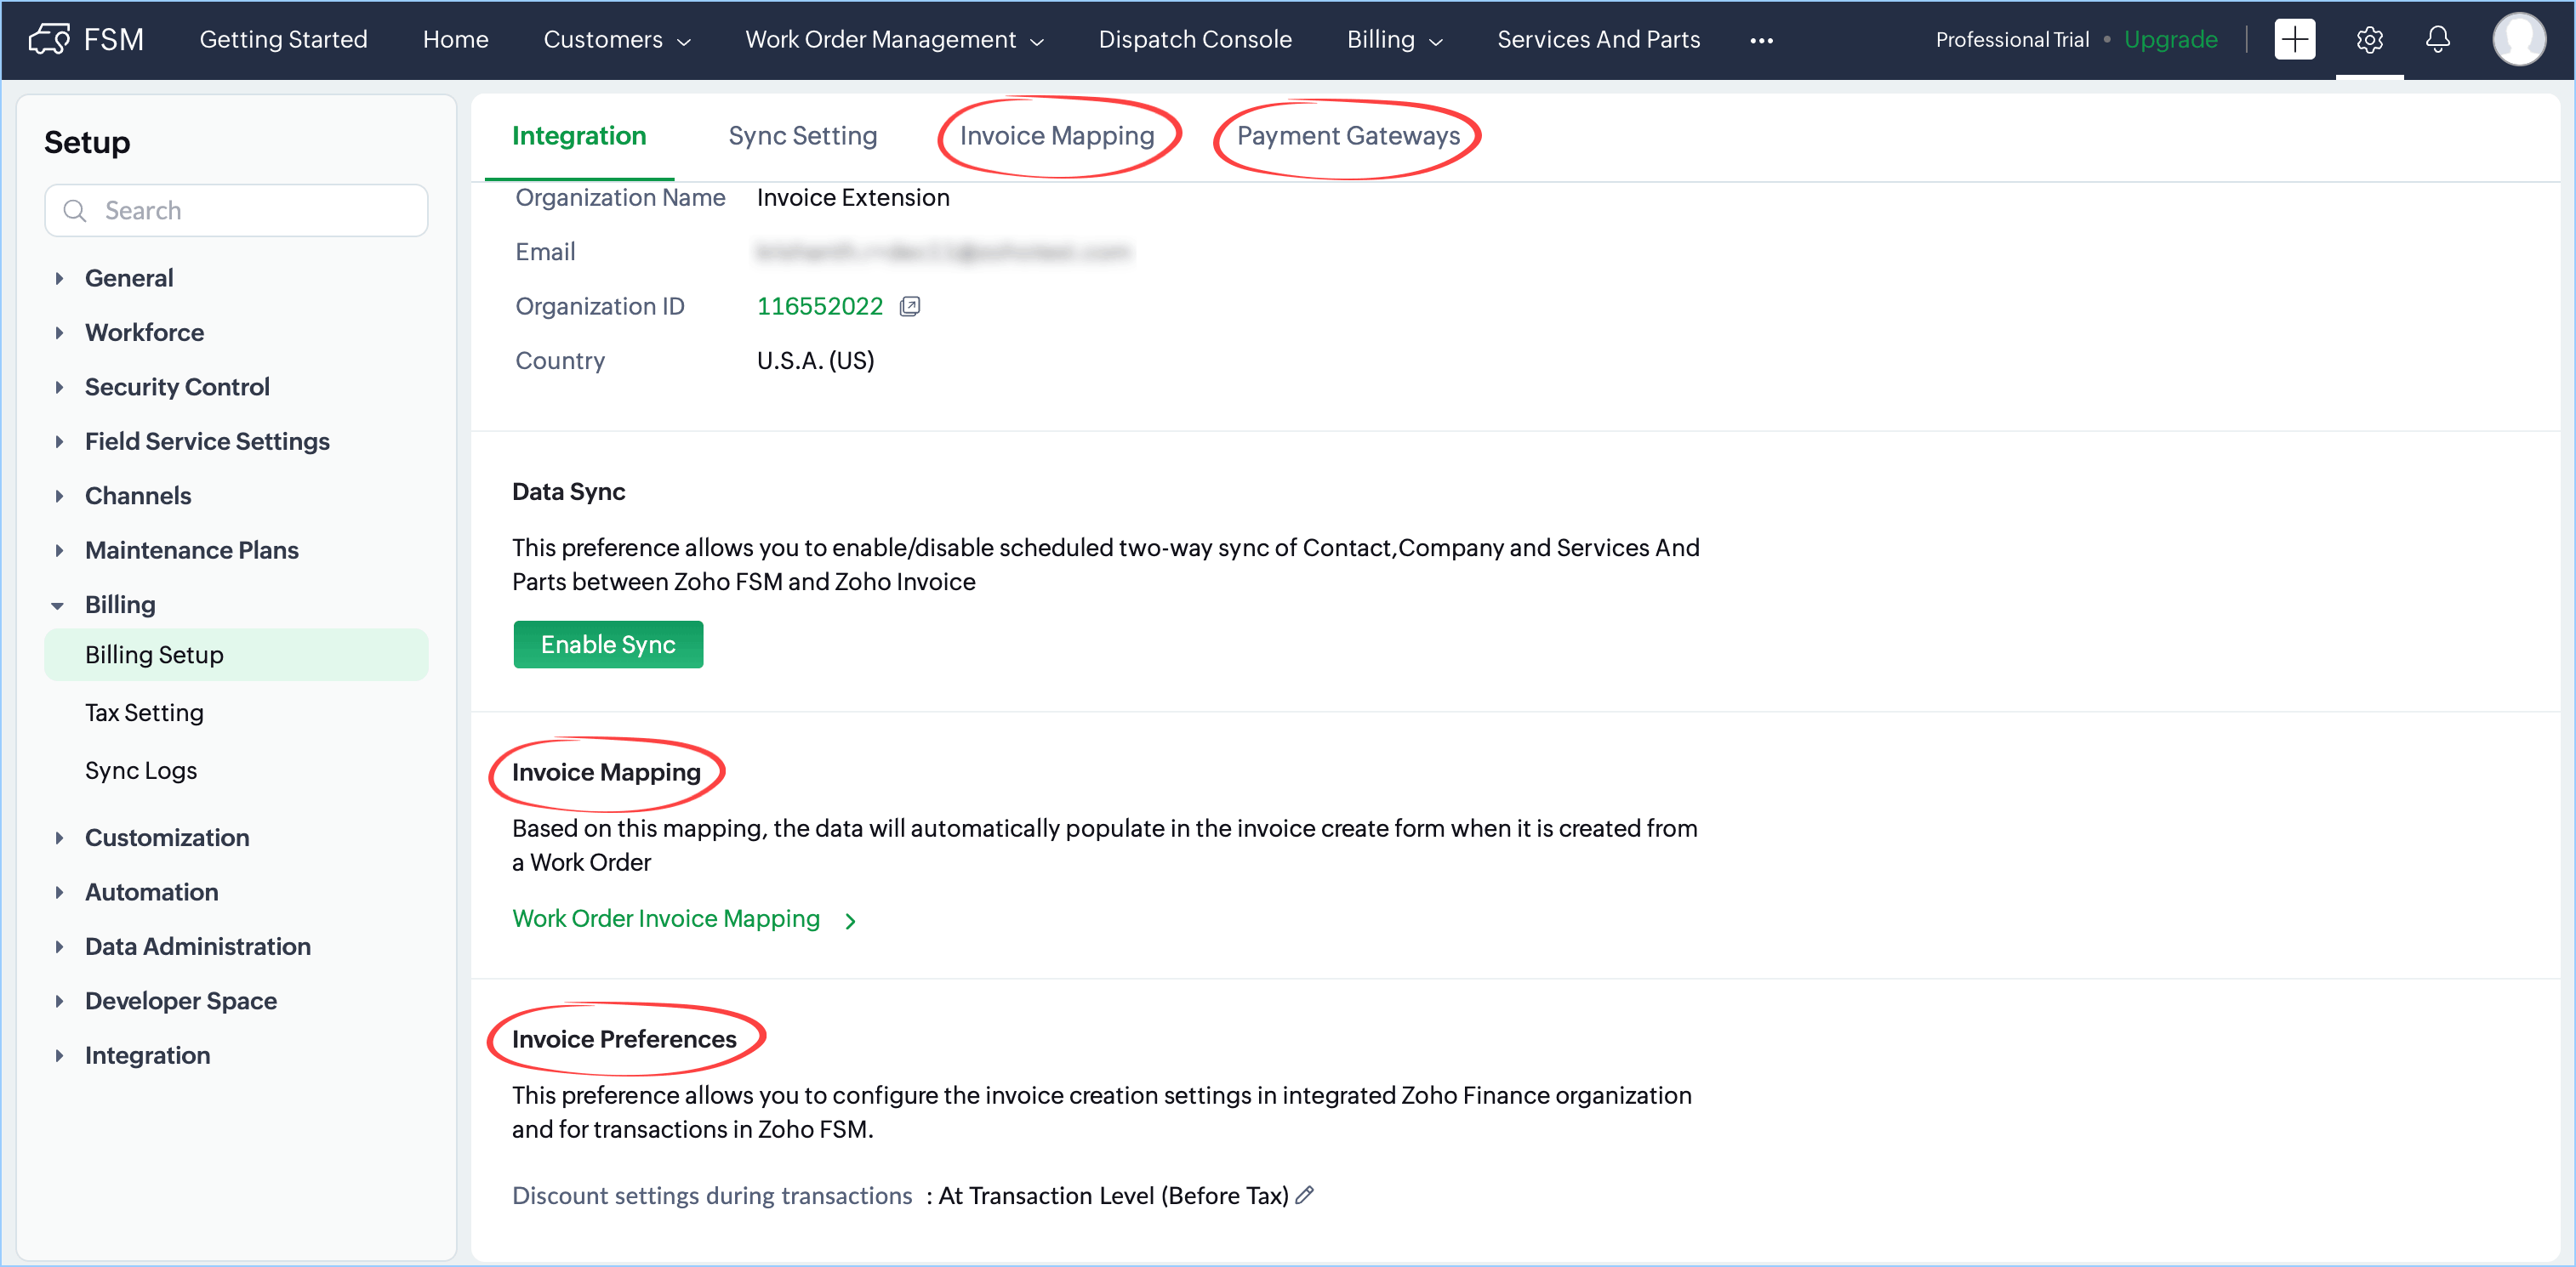Viewport: 2576px width, 1267px height.
Task: Open the notifications bell
Action: (2438, 39)
